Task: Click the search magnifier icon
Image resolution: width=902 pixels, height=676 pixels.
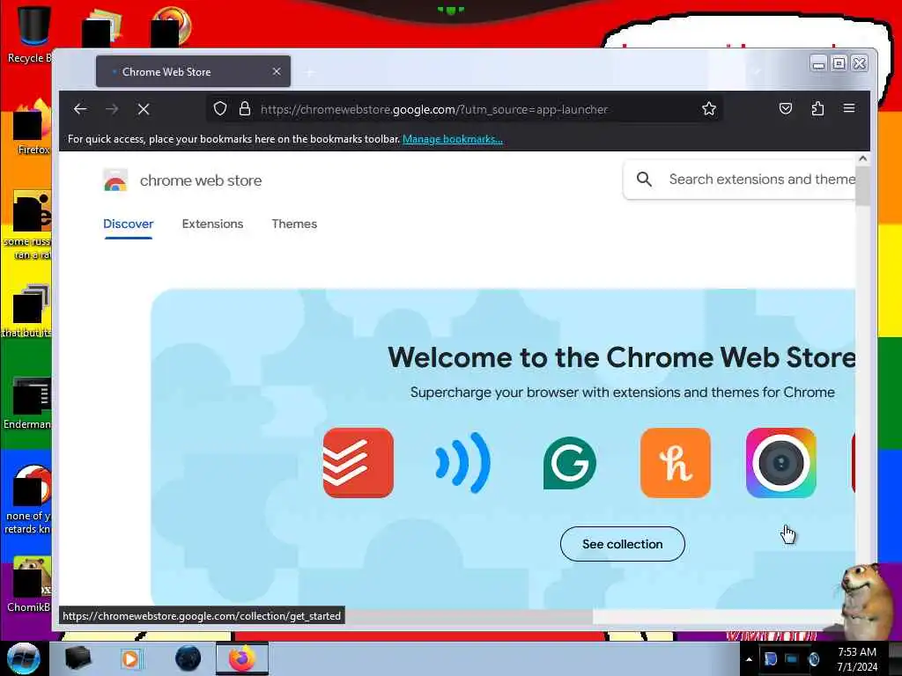Action: (x=644, y=180)
